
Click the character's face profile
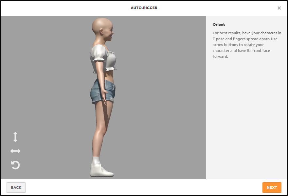[110, 34]
